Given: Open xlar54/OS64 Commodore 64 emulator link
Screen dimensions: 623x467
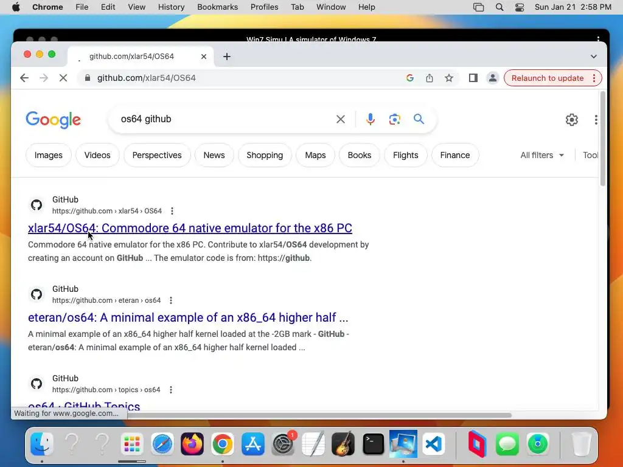Looking at the screenshot, I should 190,229.
